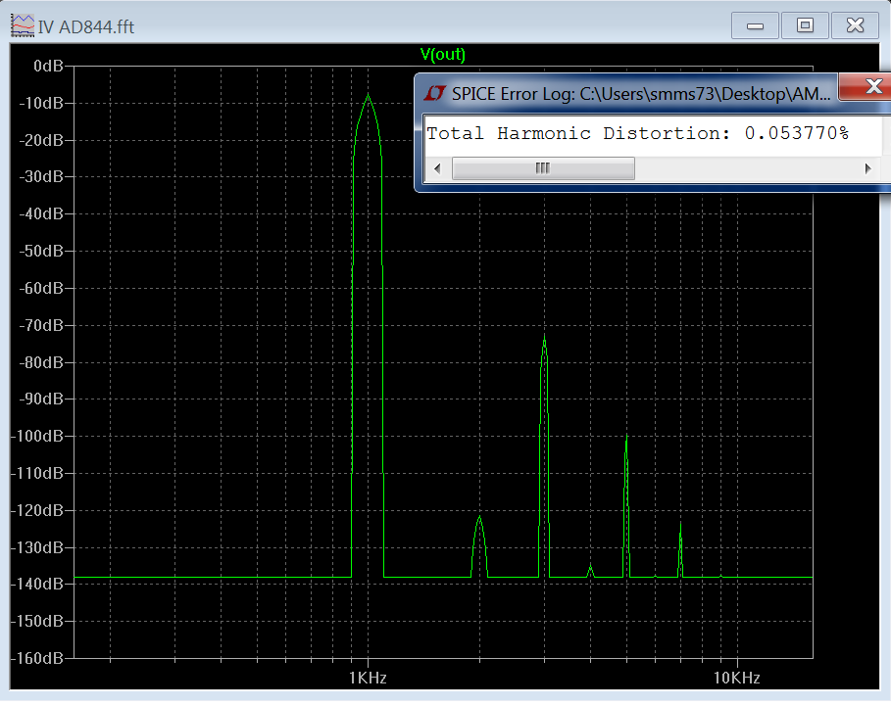The height and width of the screenshot is (705, 891).
Task: Click the seventh harmonic peak near -123dB
Action: [681, 524]
